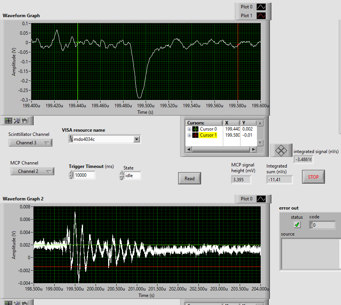The width and height of the screenshot is (341, 305).
Task: Click Cursor 1 red crosshair glyph in legend
Action: coord(196,135)
